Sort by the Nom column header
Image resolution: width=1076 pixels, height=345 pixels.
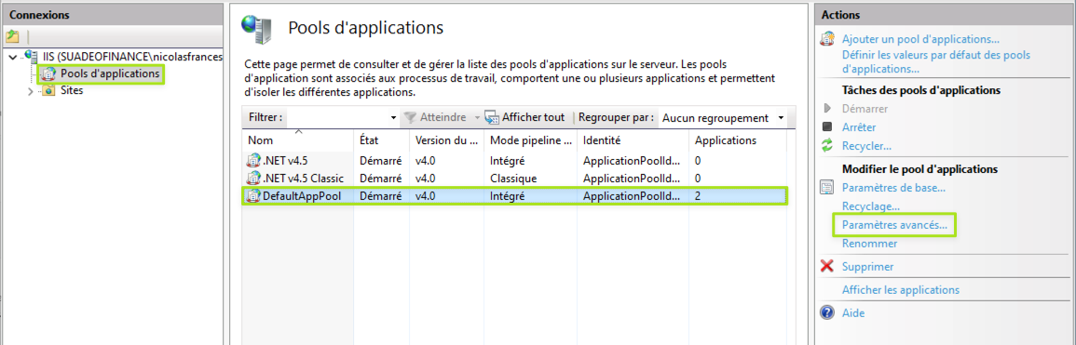point(298,139)
